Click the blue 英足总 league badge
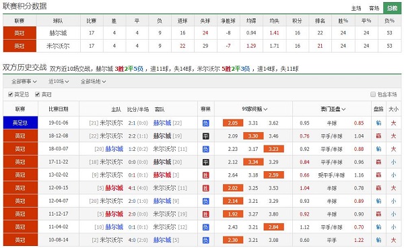 (20, 123)
